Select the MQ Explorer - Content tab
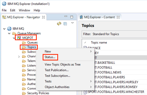The width and height of the screenshot is (147, 95). click(x=99, y=17)
